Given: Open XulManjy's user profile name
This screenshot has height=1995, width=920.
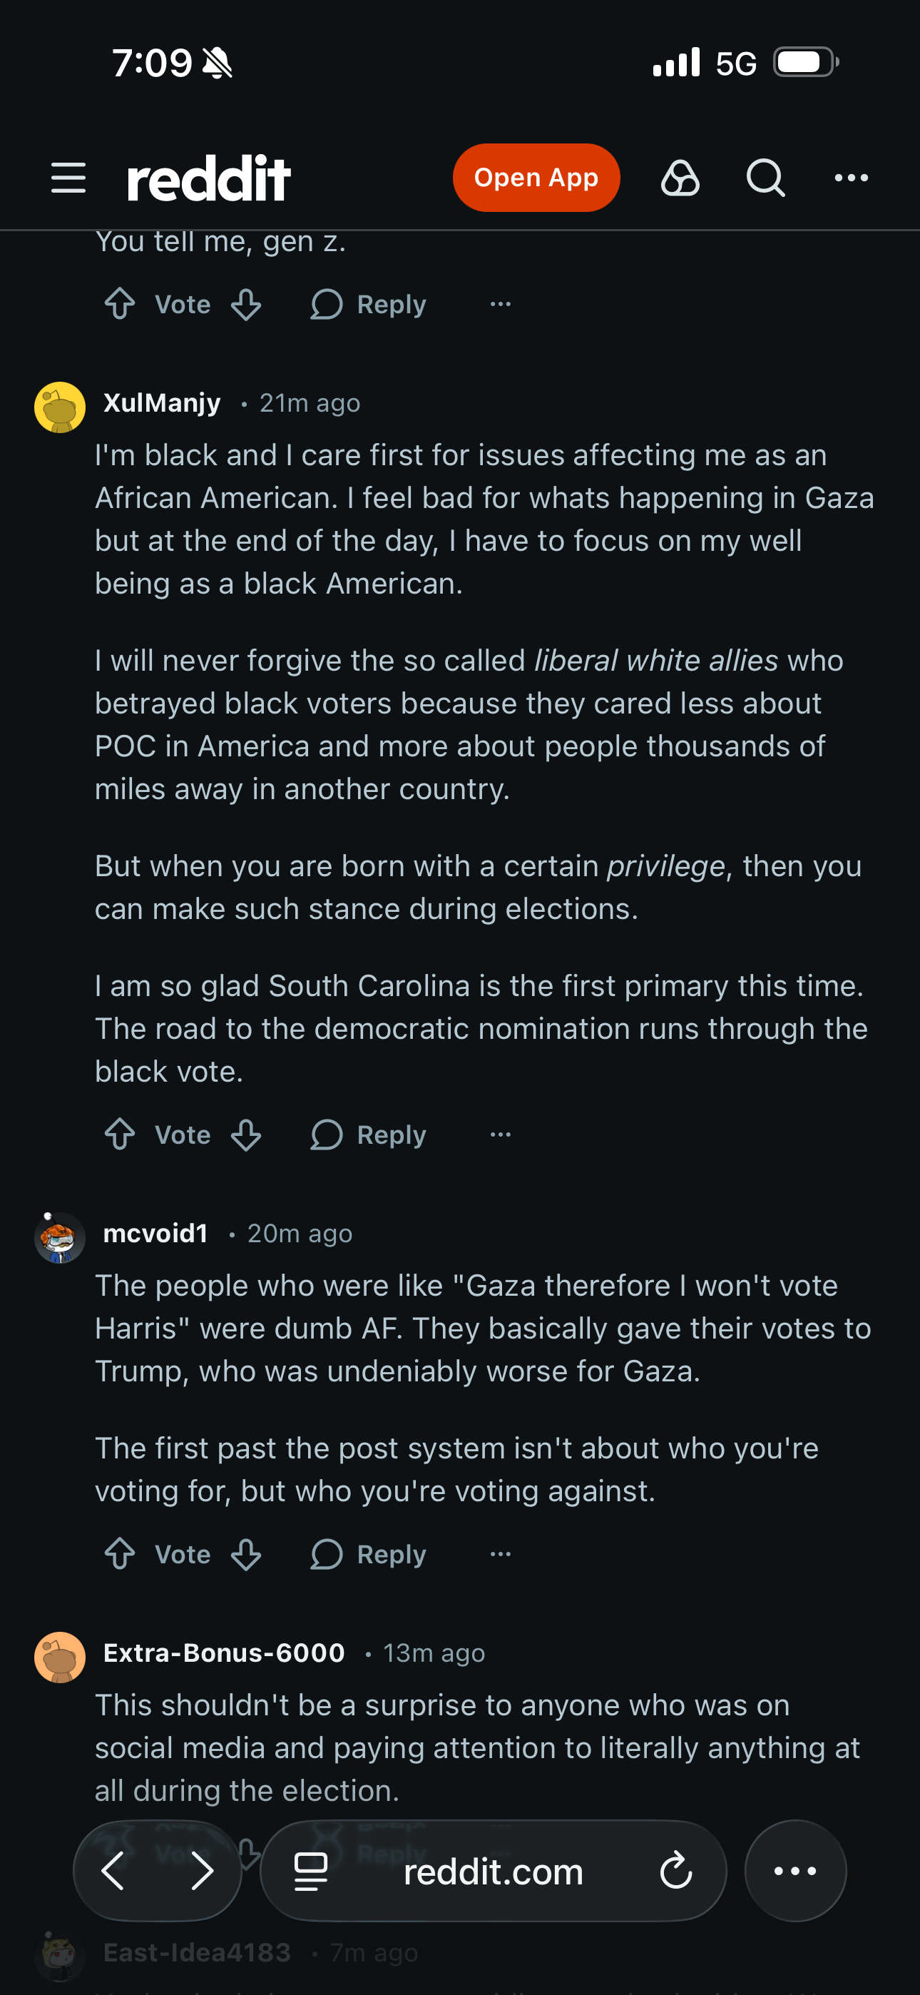Looking at the screenshot, I should [162, 402].
